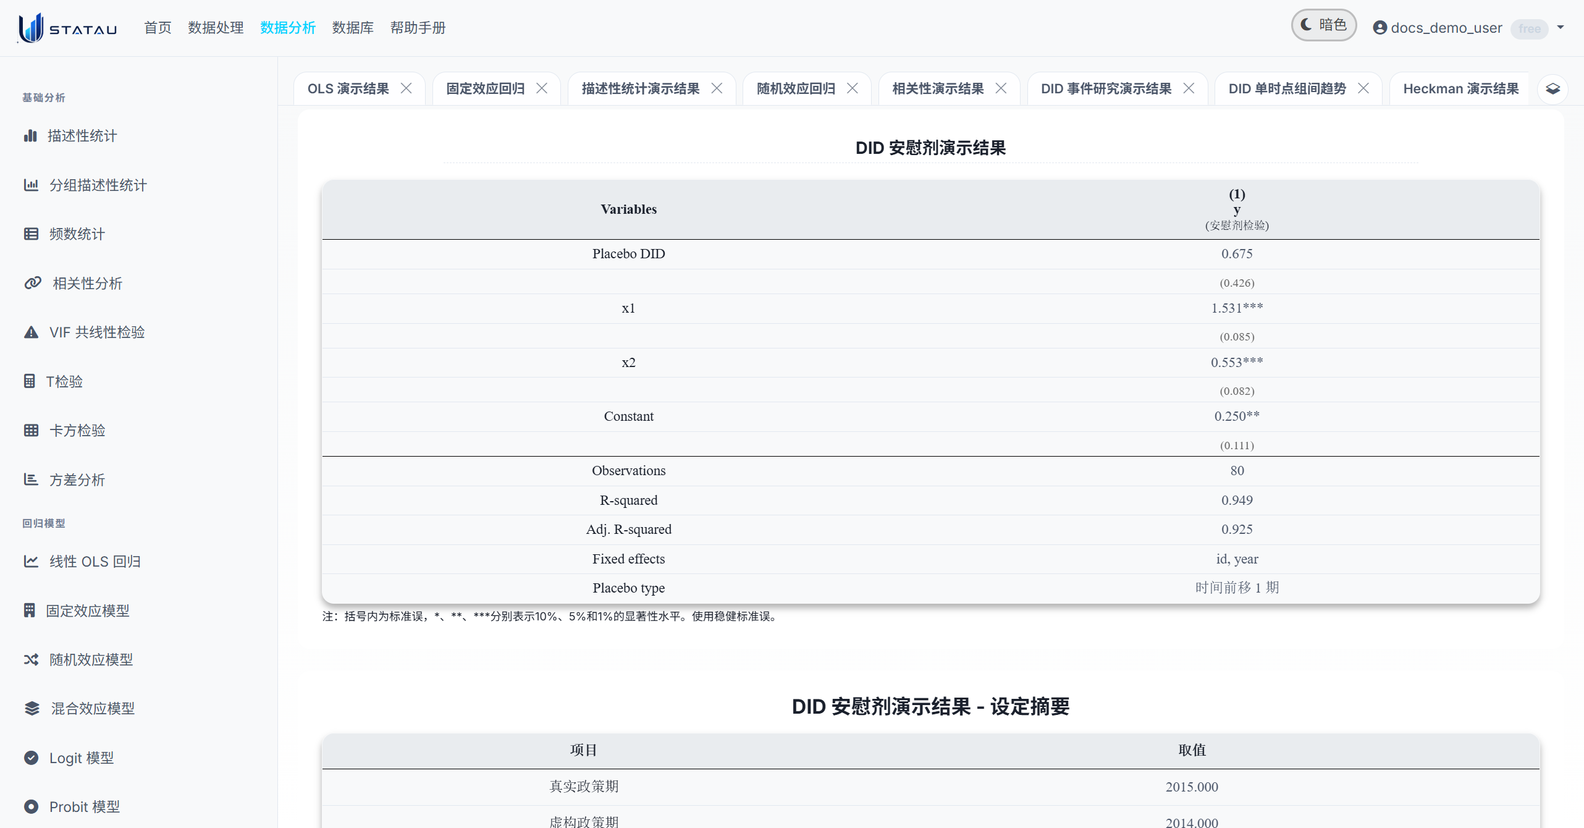Click the free plan badge

tap(1530, 28)
